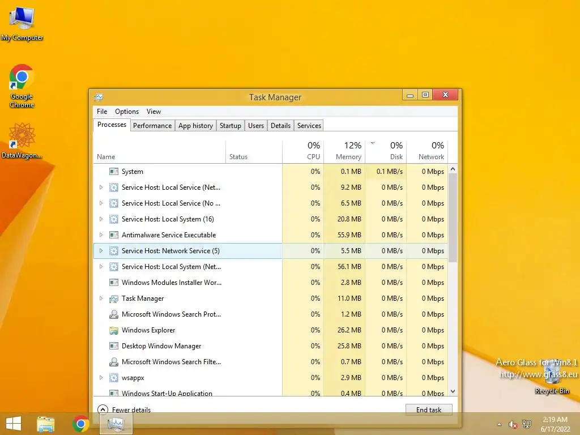Show hidden system tray icons

(500, 424)
